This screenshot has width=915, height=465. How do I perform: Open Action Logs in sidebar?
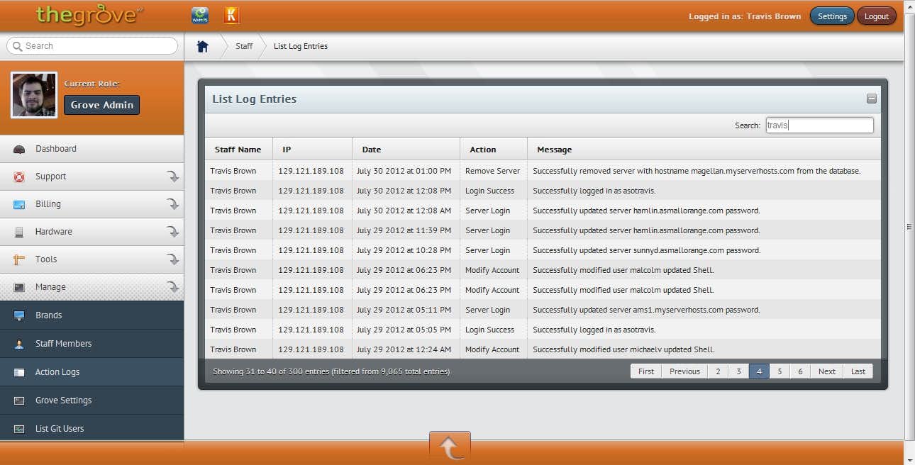point(57,372)
